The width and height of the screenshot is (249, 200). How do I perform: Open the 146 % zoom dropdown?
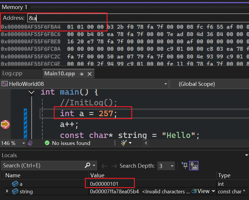click(x=23, y=143)
